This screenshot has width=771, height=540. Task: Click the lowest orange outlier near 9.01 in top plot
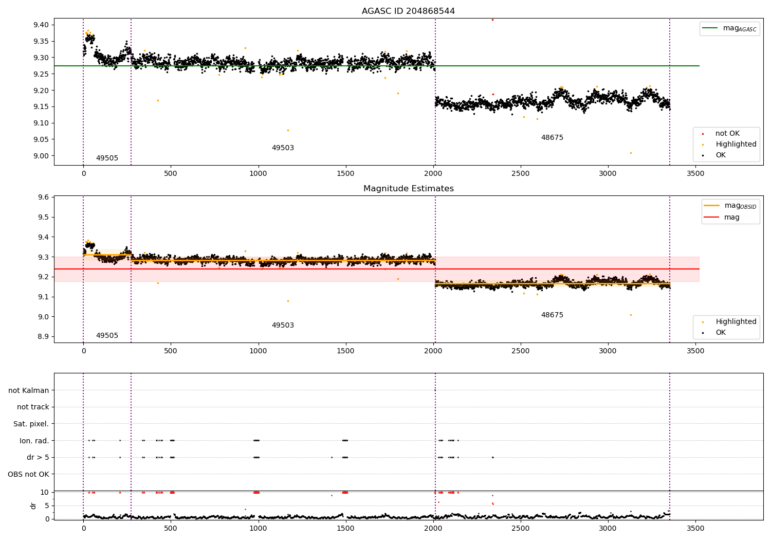click(x=631, y=153)
